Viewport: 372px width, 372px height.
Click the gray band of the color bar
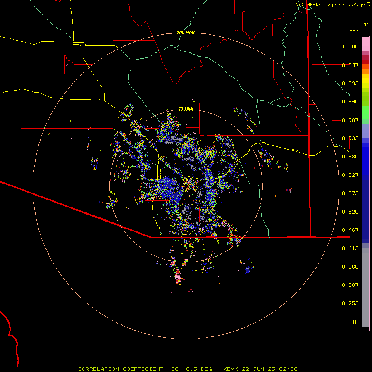365,287
